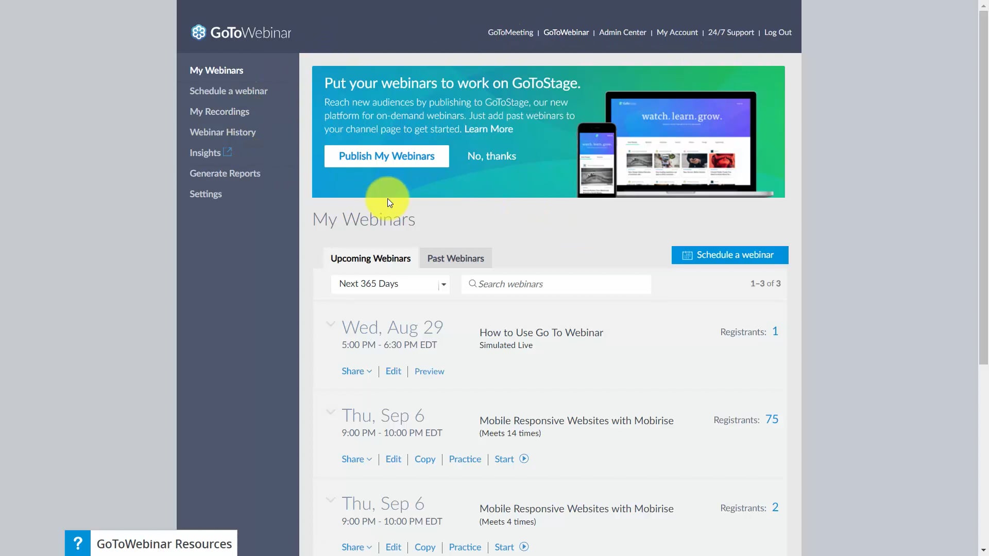Screen dimensions: 989x556
Task: Switch to the Past Webinars tab
Action: pos(455,258)
